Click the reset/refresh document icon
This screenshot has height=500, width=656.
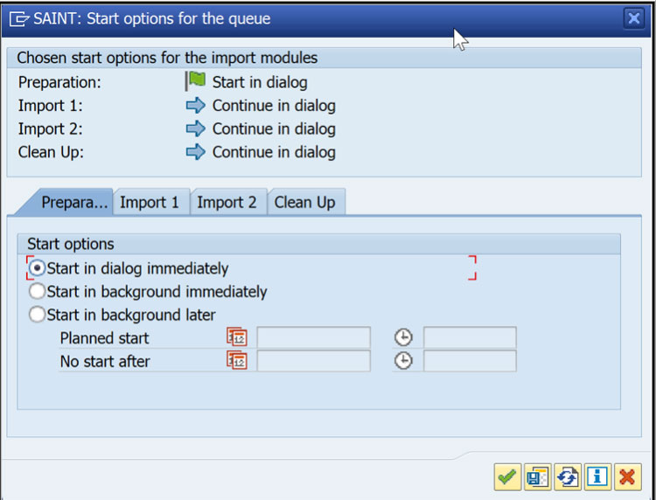(x=567, y=476)
